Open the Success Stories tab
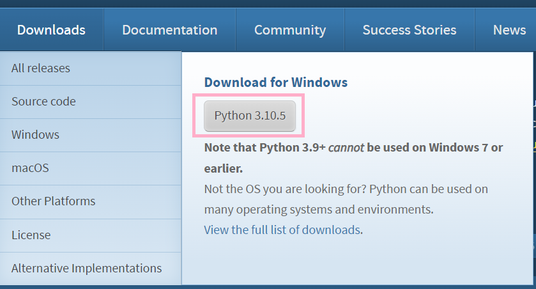Screen dimensions: 536x289 pos(409,30)
